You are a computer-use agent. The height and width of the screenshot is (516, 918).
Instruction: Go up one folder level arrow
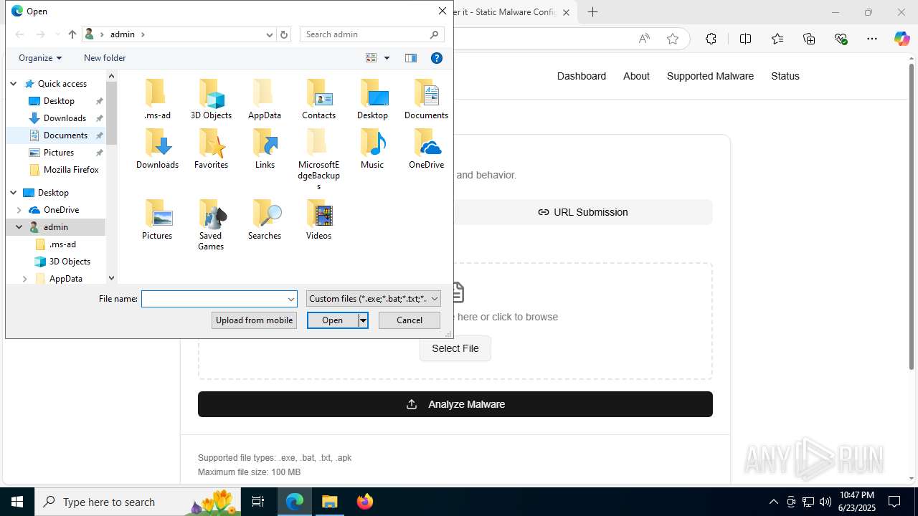tap(72, 34)
